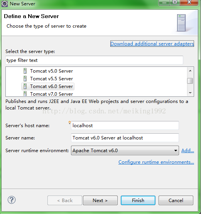
Task: Click the server list scrollbar thumb
Action: click(190, 81)
